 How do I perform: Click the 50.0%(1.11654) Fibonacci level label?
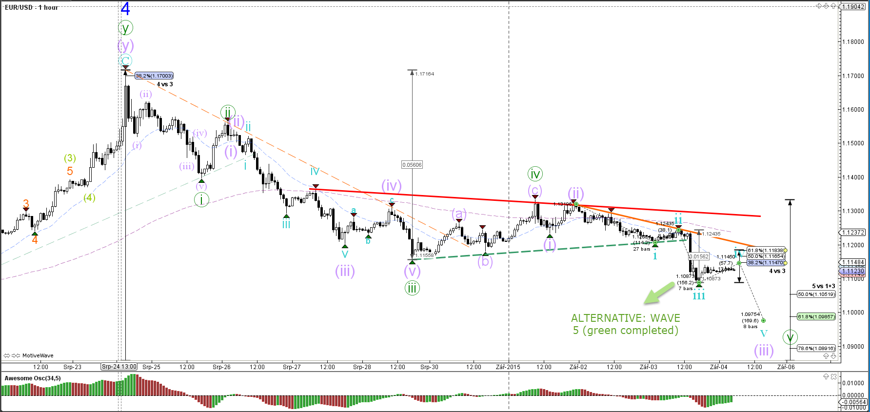pos(766,256)
